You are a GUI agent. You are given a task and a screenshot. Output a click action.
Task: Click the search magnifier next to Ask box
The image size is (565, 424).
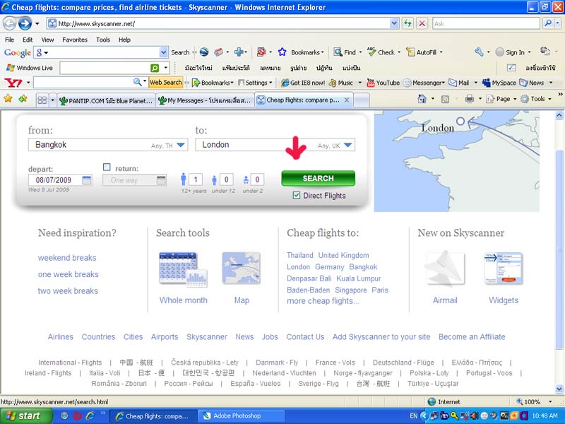coord(548,23)
